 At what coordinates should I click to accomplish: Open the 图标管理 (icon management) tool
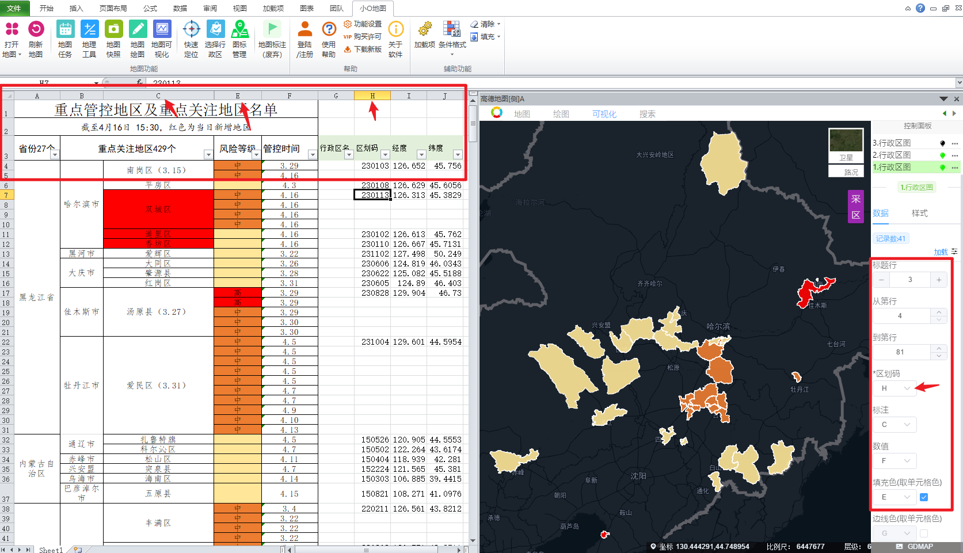click(x=239, y=30)
